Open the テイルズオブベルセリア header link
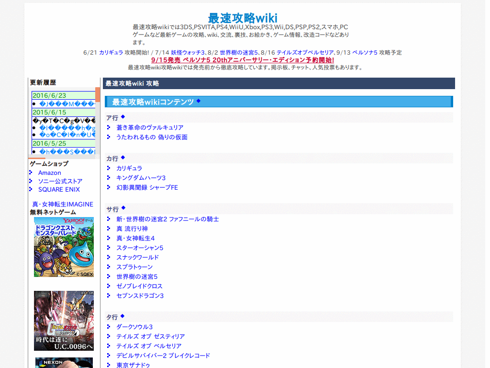This screenshot has width=490, height=368. pos(305,53)
